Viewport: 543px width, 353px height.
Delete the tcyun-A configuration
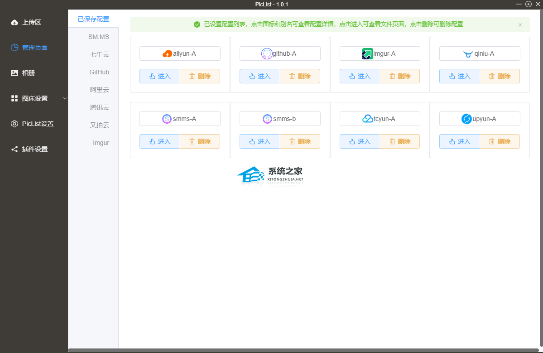399,141
